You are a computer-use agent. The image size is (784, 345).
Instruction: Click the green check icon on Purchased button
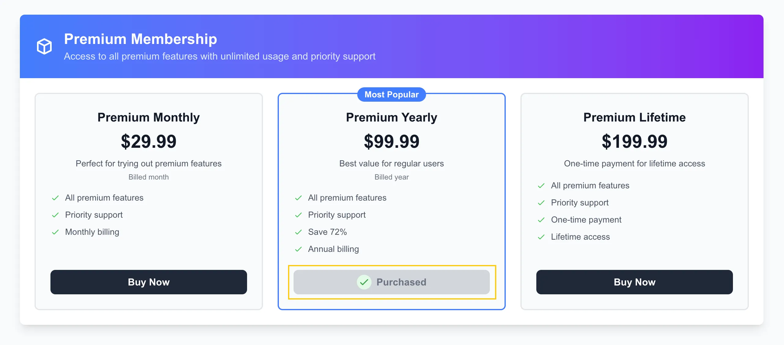point(364,282)
